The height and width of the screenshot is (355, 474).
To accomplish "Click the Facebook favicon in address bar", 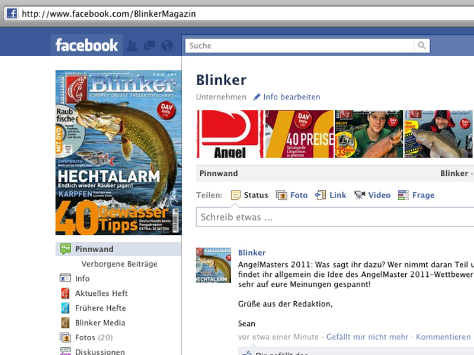I will (11, 13).
